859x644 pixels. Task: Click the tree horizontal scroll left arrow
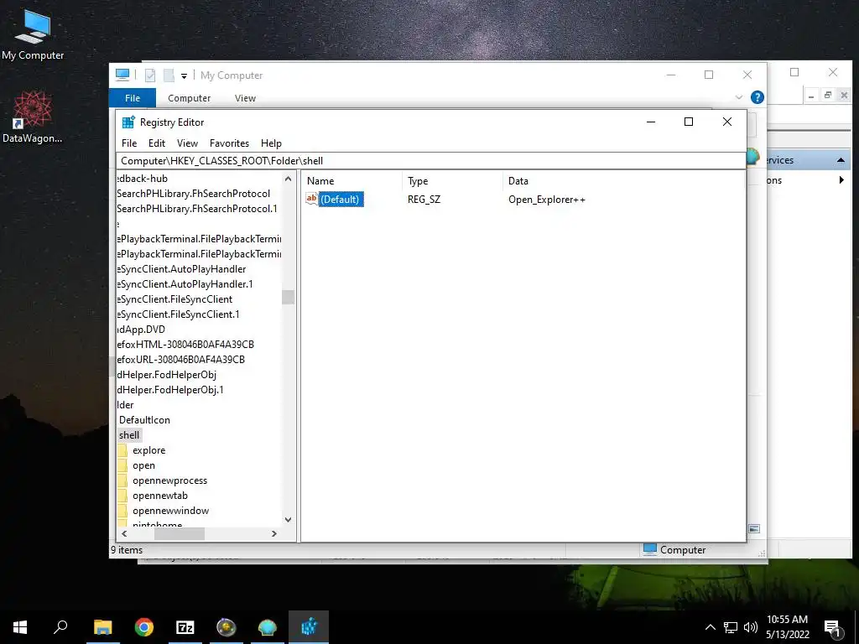tap(124, 533)
